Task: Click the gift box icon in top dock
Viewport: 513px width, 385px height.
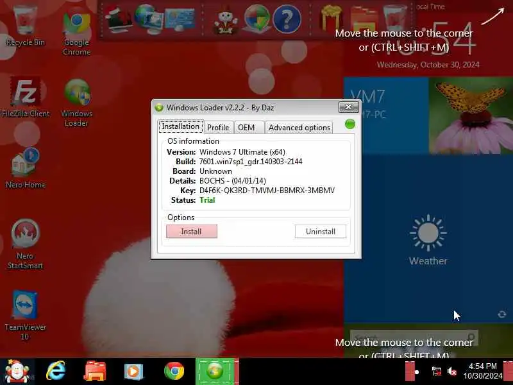Action: pyautogui.click(x=331, y=19)
